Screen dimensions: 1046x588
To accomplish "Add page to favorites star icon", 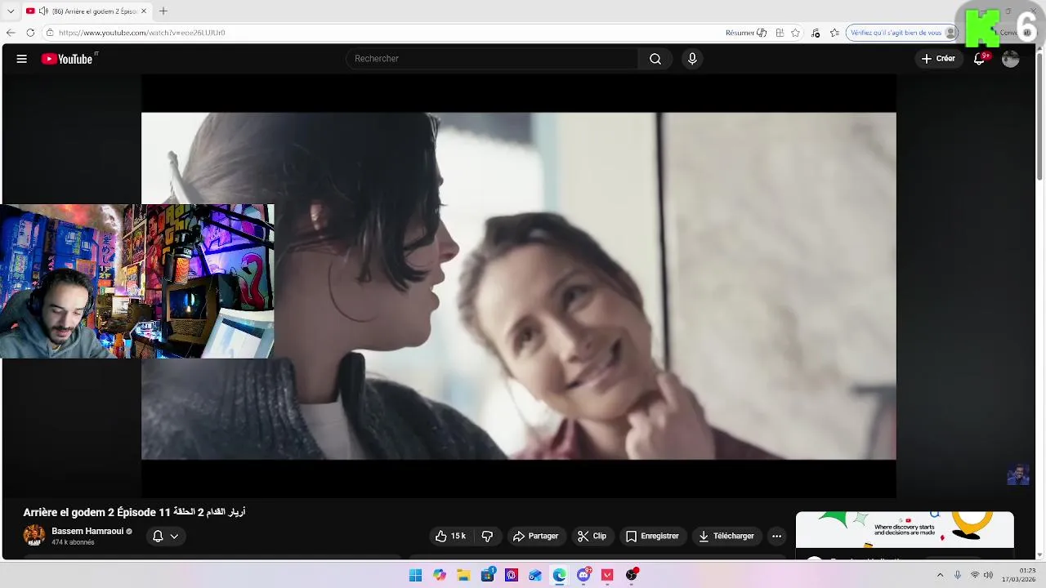I will pyautogui.click(x=796, y=33).
